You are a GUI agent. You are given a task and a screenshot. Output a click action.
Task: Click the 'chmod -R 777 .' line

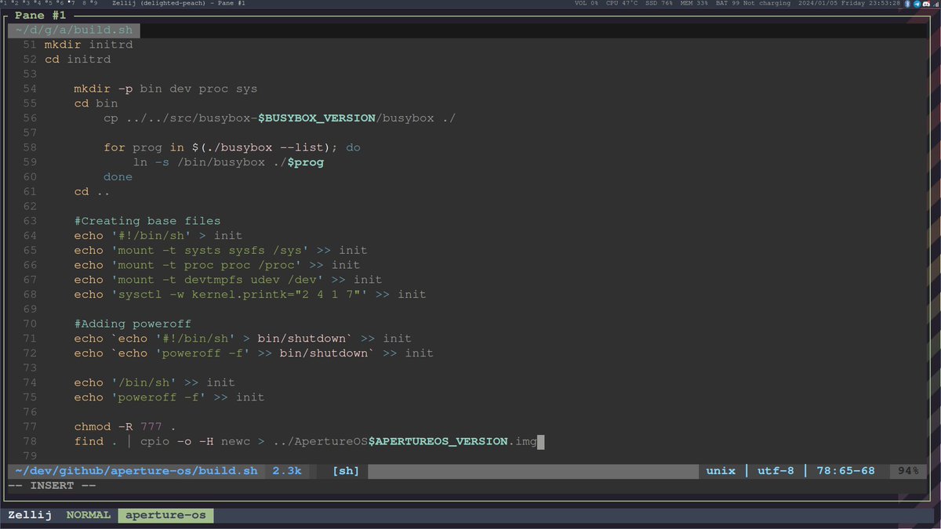(125, 427)
